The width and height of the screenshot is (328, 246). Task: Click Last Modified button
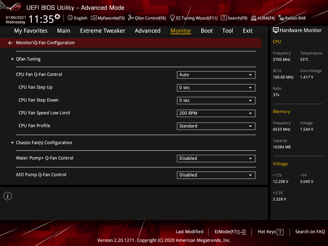click(190, 232)
